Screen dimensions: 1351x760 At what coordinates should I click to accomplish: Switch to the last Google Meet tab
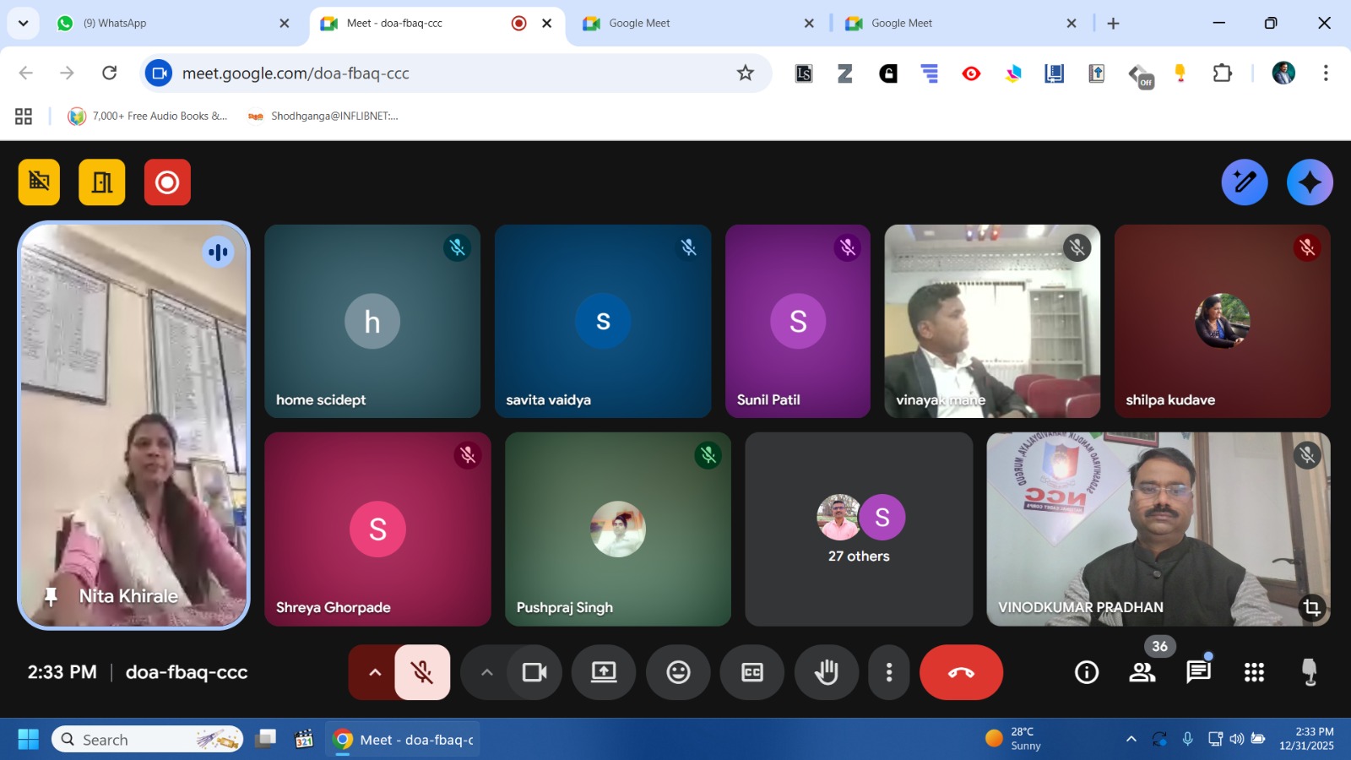pyautogui.click(x=954, y=23)
